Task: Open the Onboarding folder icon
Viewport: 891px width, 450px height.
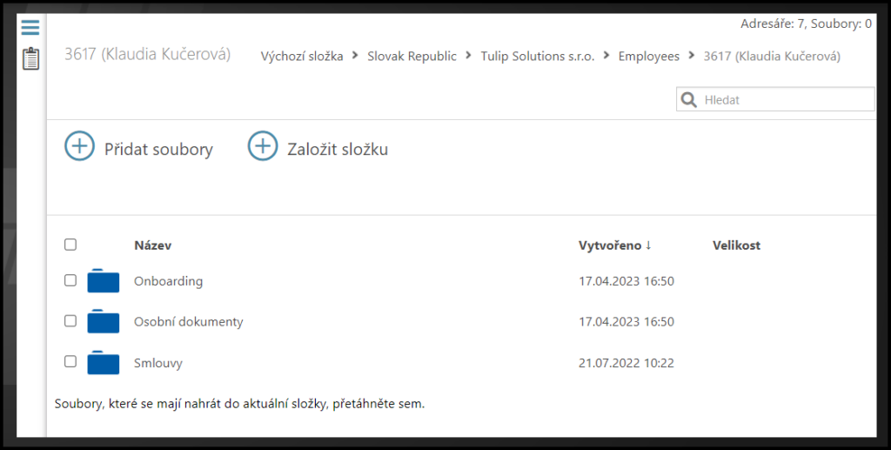Action: pos(104,282)
